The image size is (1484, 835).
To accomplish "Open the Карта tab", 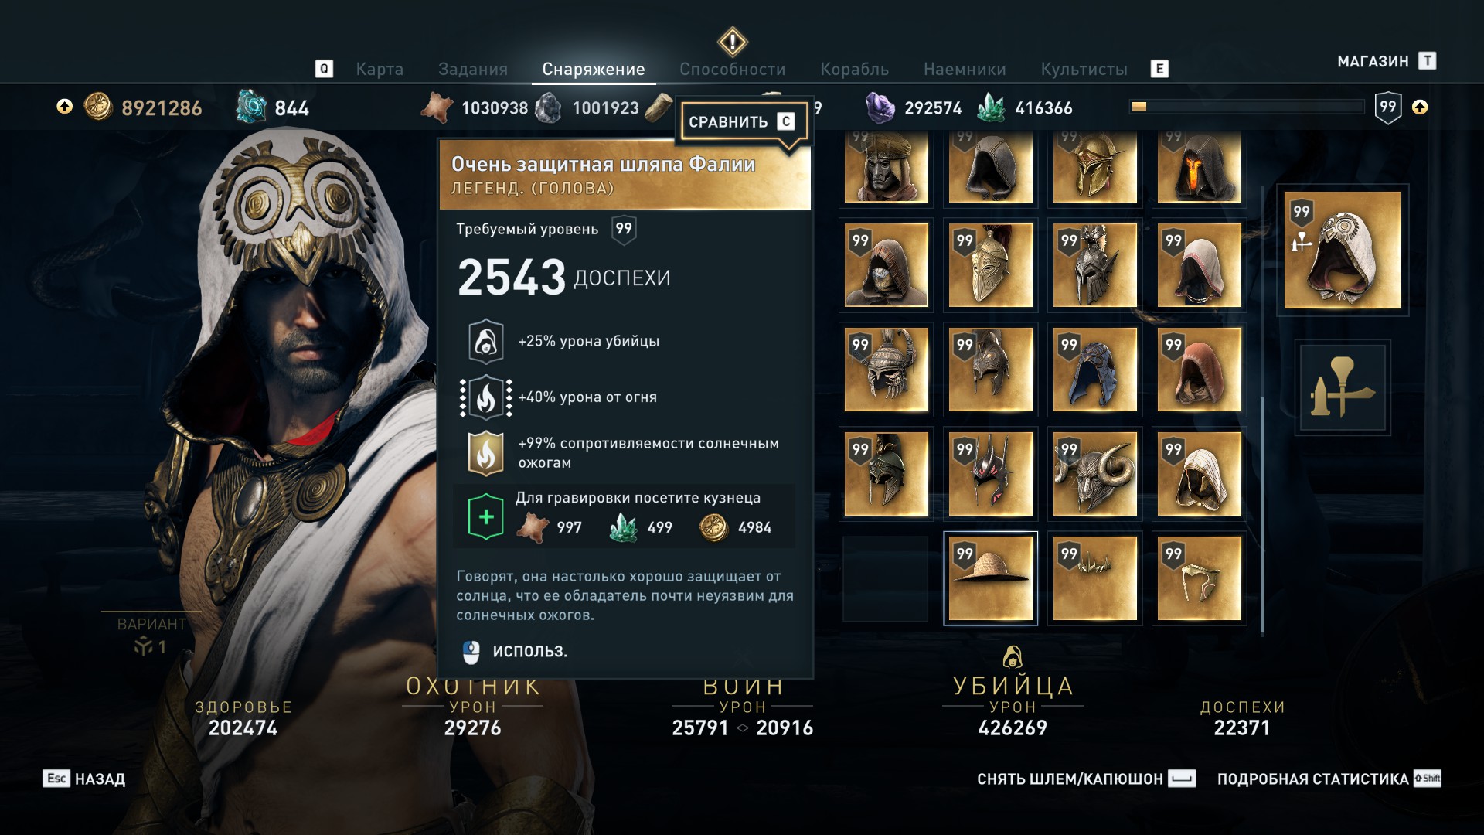I will pyautogui.click(x=380, y=69).
